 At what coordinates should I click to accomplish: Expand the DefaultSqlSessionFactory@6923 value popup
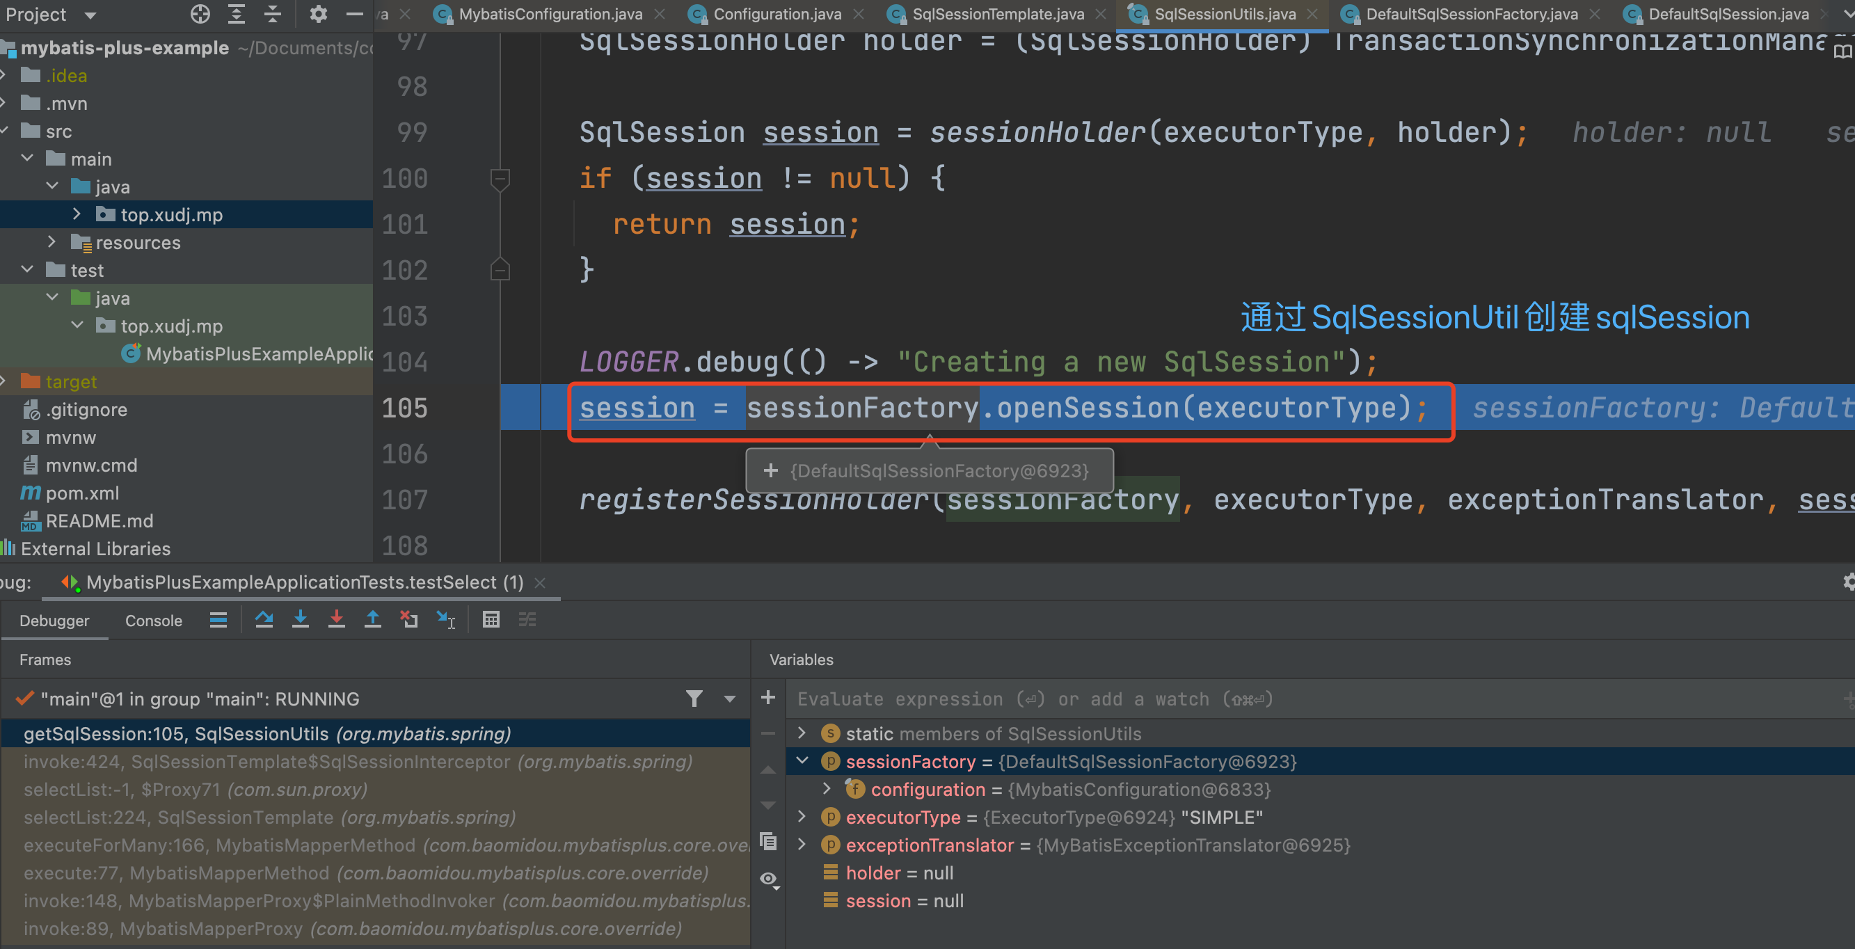click(770, 471)
